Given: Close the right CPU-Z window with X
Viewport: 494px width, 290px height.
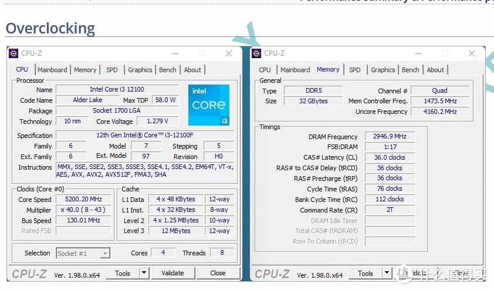Looking at the screenshot, I should point(472,53).
